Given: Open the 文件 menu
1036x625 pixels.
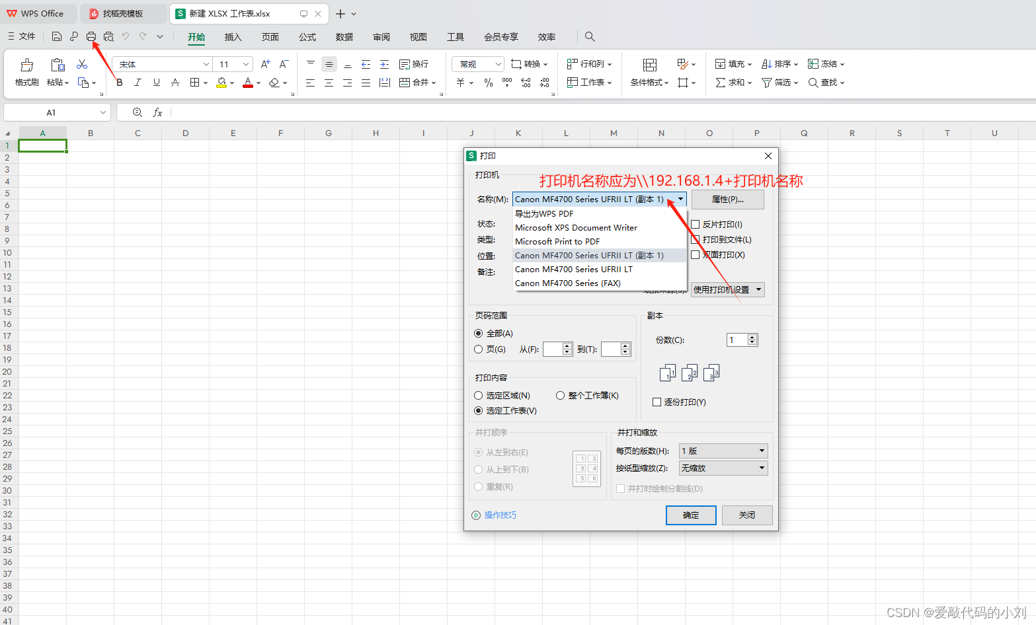Looking at the screenshot, I should point(21,36).
